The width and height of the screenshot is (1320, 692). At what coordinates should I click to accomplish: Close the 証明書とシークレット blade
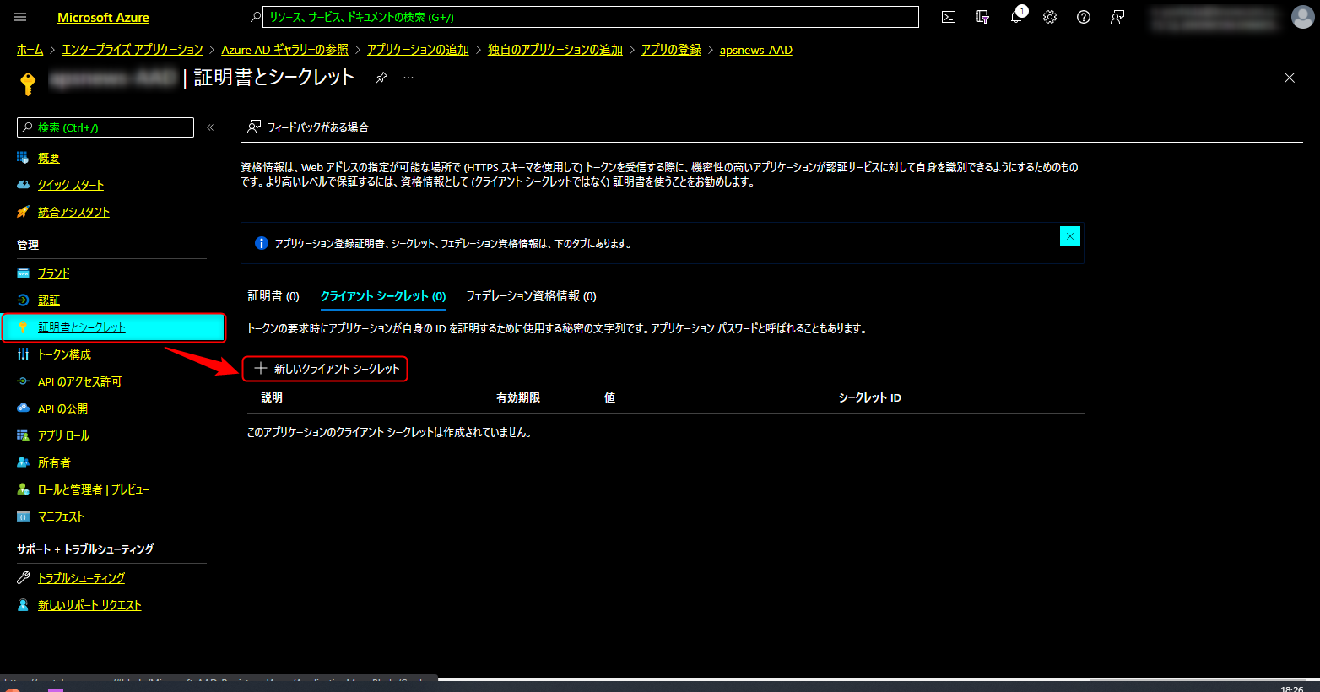(1290, 78)
